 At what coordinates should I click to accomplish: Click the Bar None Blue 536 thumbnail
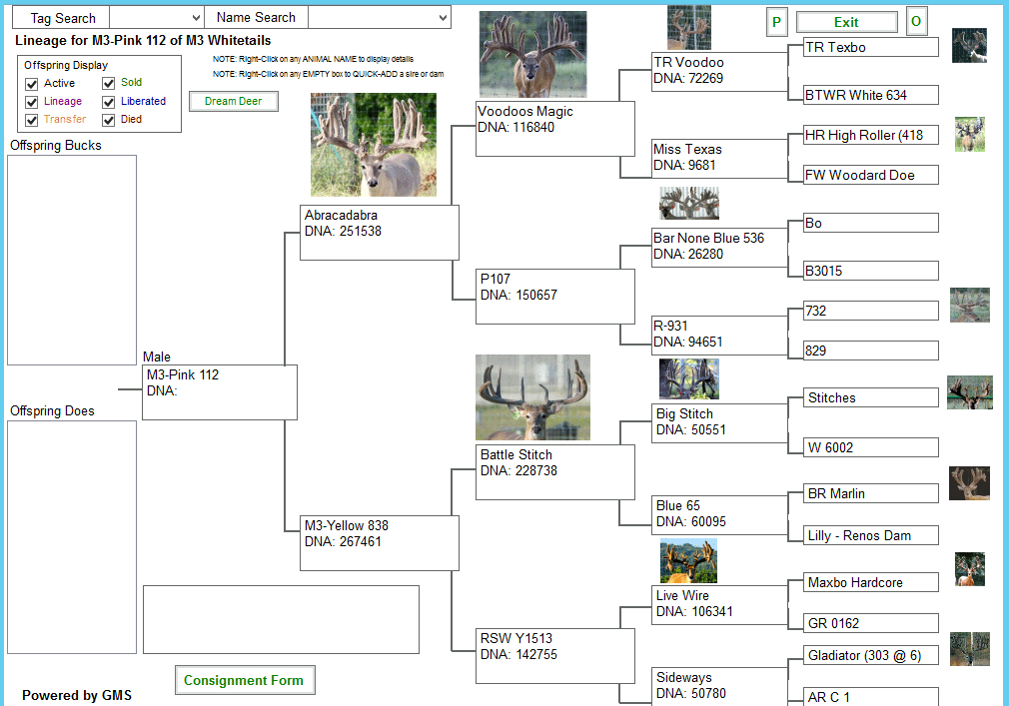tap(688, 204)
